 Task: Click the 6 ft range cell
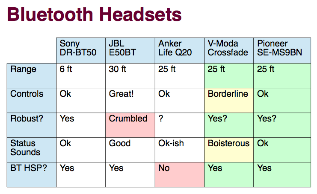[x=81, y=75]
